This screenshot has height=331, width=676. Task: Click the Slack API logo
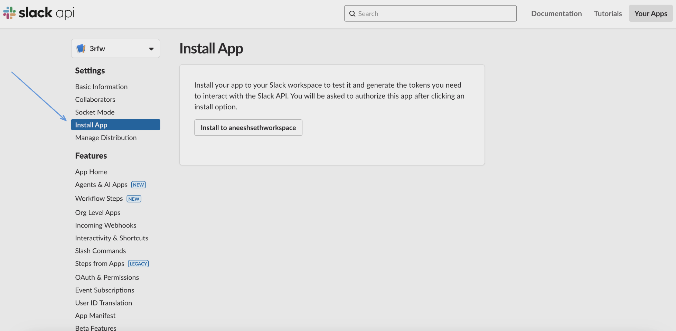pos(39,13)
